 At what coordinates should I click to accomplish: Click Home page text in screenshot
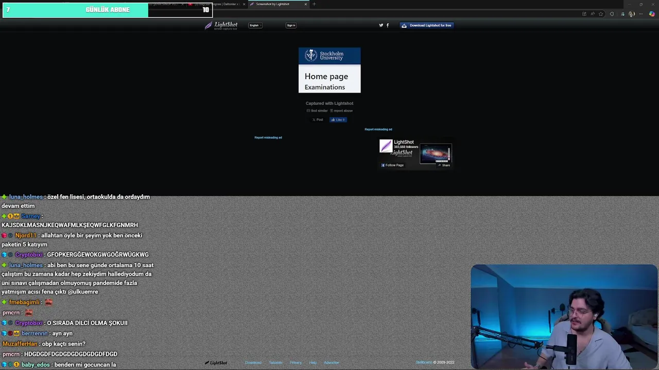326,77
